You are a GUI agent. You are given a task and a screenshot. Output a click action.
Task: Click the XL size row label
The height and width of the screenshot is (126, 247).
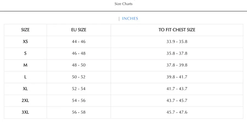pos(25,89)
